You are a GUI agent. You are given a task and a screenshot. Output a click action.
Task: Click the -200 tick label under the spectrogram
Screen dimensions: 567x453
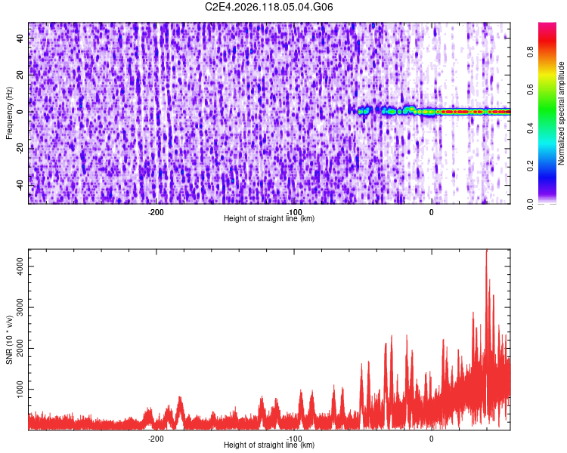point(156,212)
